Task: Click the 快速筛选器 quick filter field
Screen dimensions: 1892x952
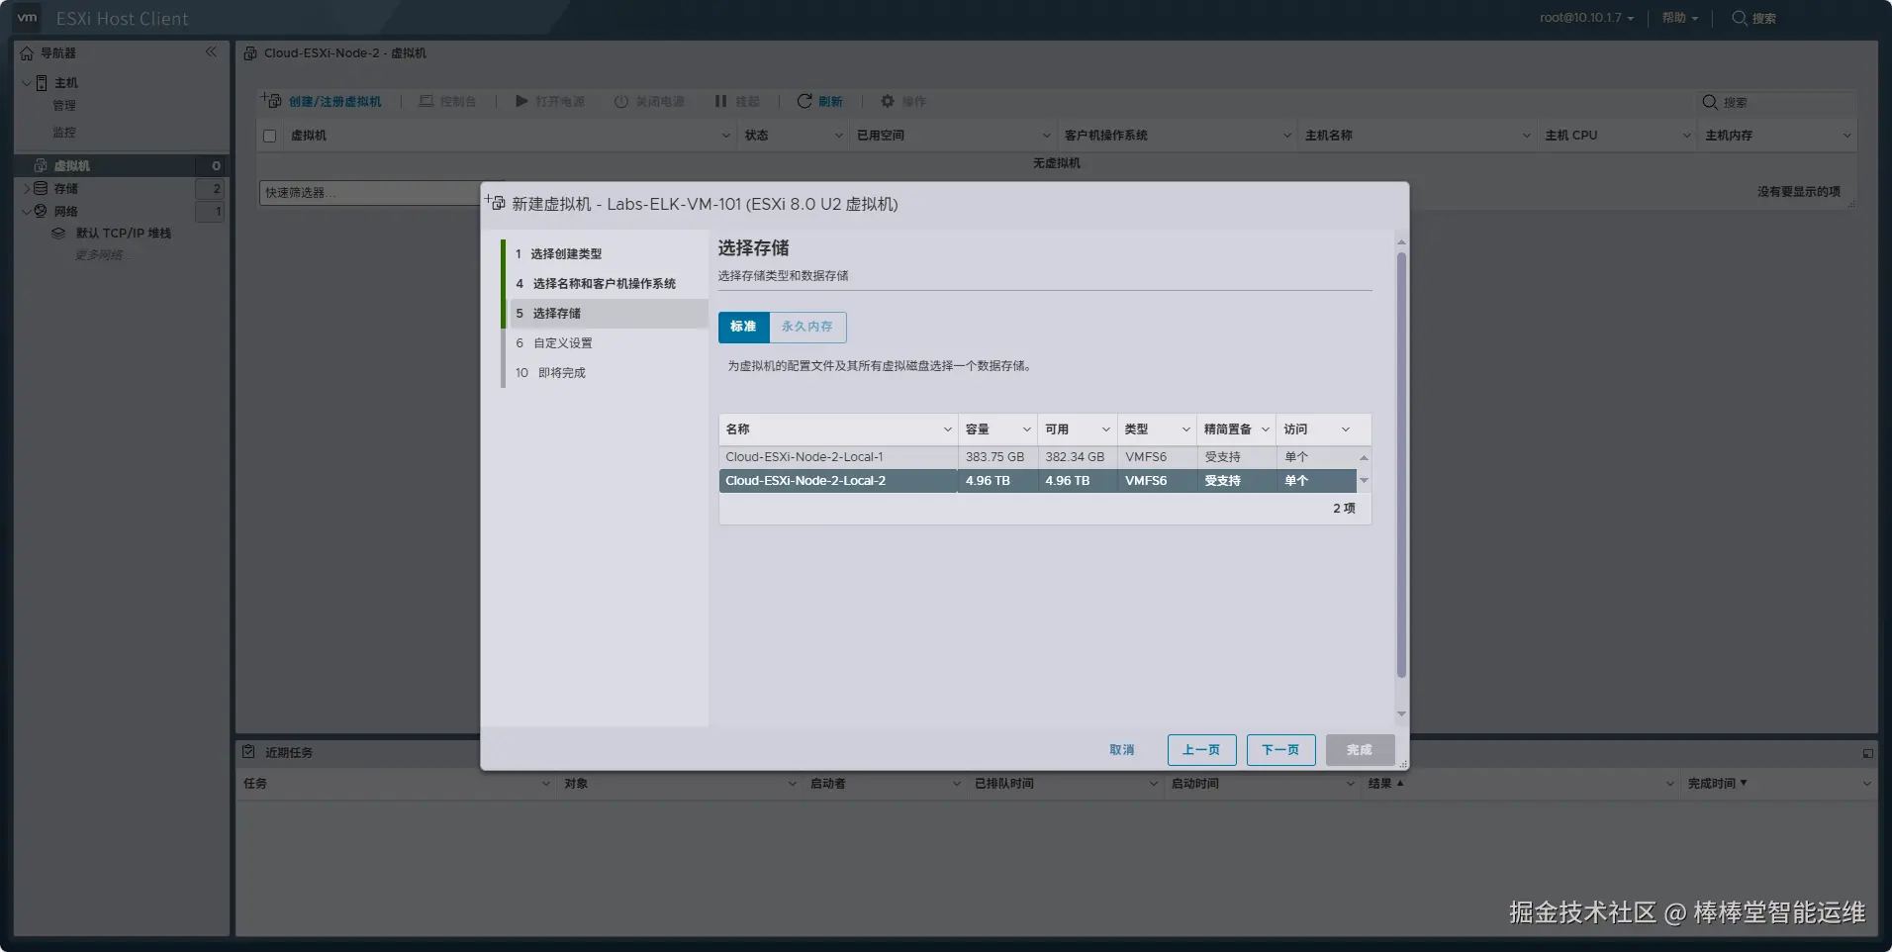Action: [x=370, y=193]
